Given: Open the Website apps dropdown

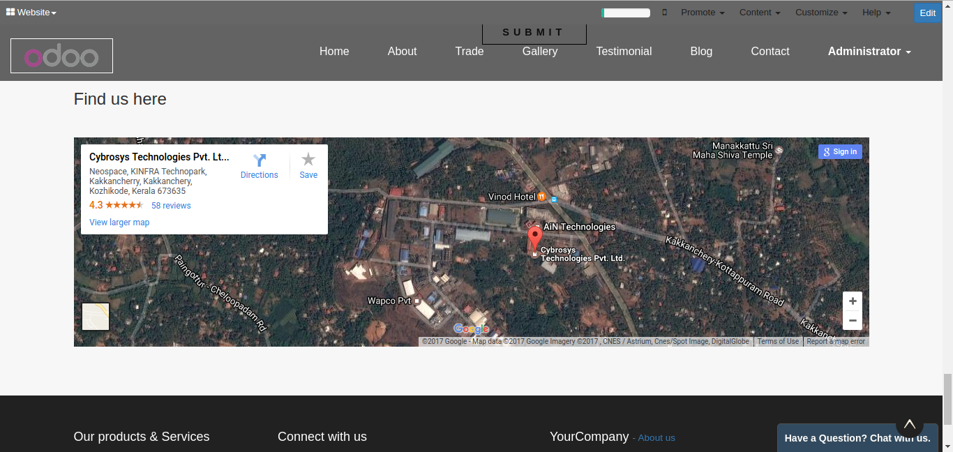Looking at the screenshot, I should click(31, 13).
